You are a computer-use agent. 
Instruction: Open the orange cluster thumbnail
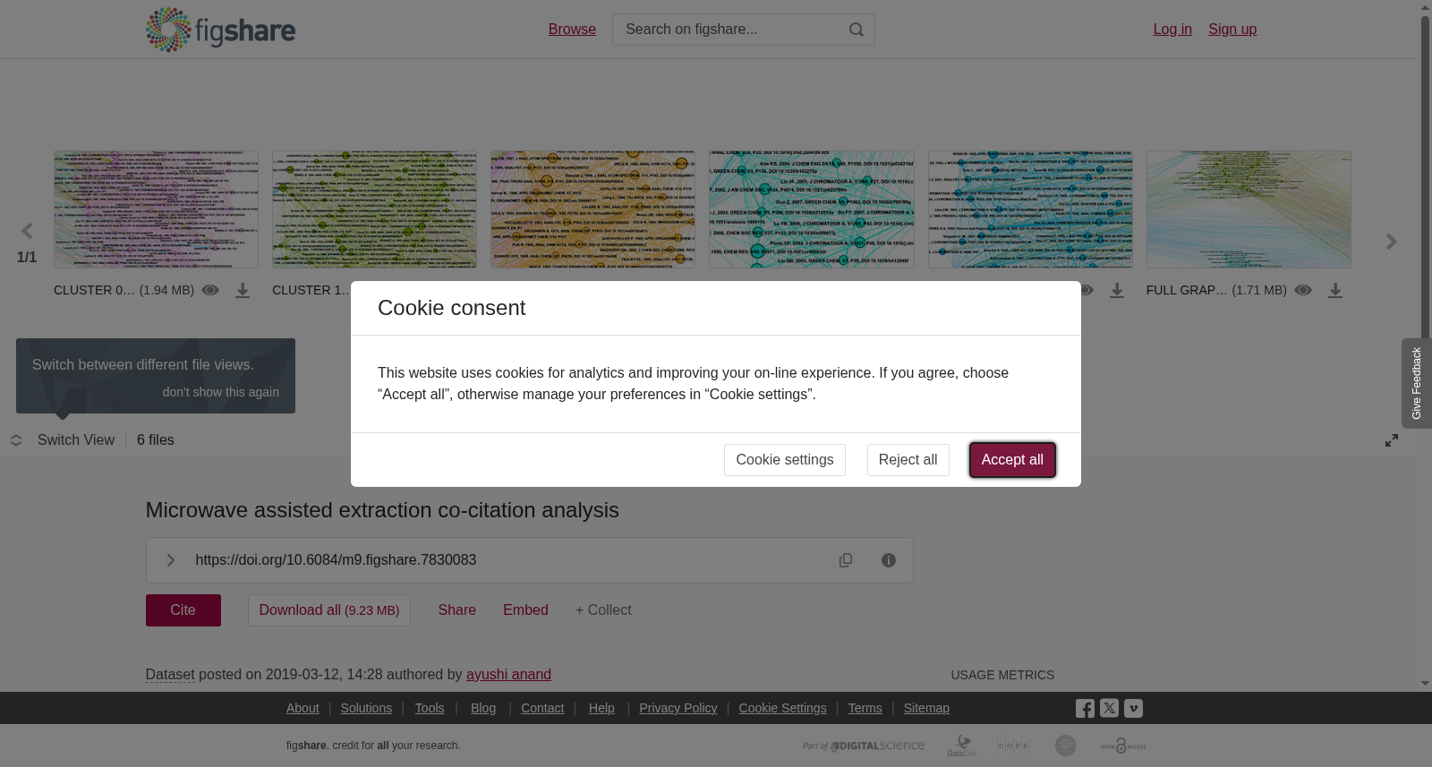pos(592,209)
